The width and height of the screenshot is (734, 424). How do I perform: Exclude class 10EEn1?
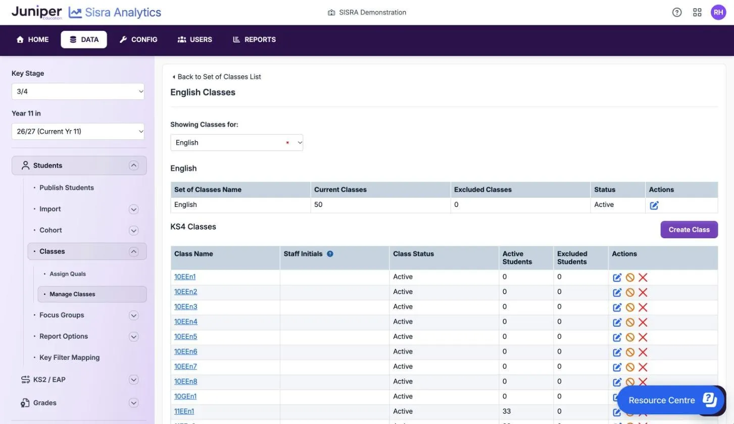pyautogui.click(x=630, y=278)
